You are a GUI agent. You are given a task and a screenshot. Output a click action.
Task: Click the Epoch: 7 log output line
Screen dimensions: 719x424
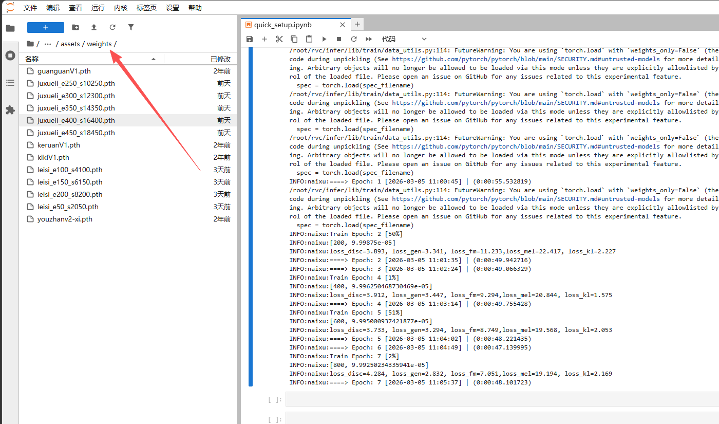[x=410, y=382]
